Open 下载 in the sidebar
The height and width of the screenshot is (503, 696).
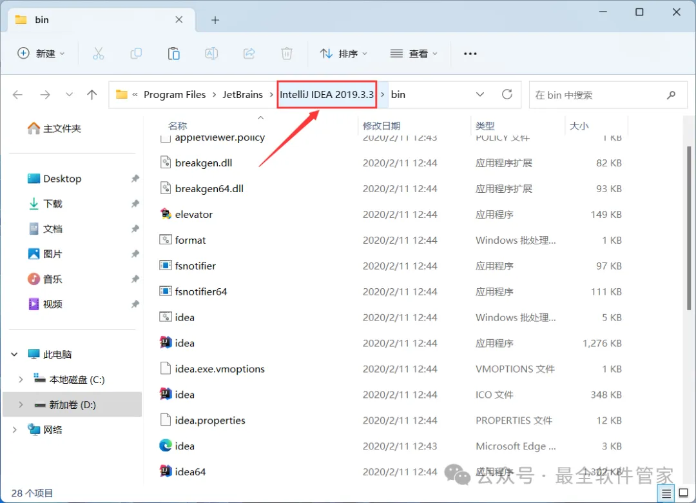coord(45,204)
